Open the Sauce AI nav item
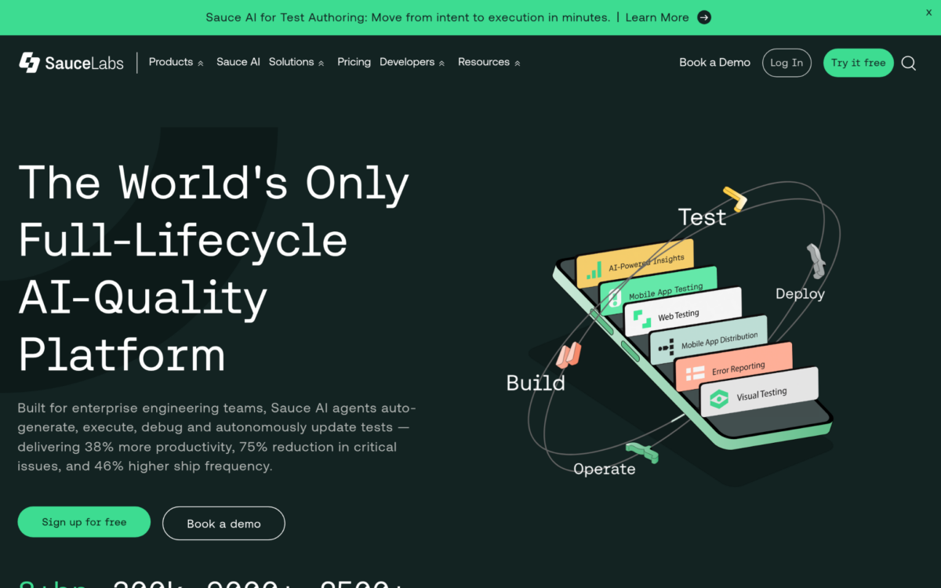This screenshot has height=588, width=941. (x=238, y=62)
